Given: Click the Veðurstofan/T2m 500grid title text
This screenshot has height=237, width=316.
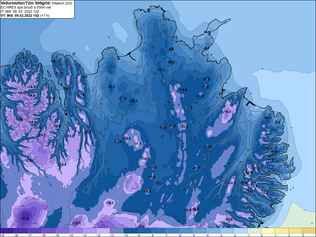Looking at the screenshot, I should tap(26, 3).
